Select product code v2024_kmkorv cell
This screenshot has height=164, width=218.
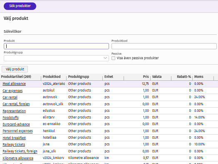click(x=53, y=158)
